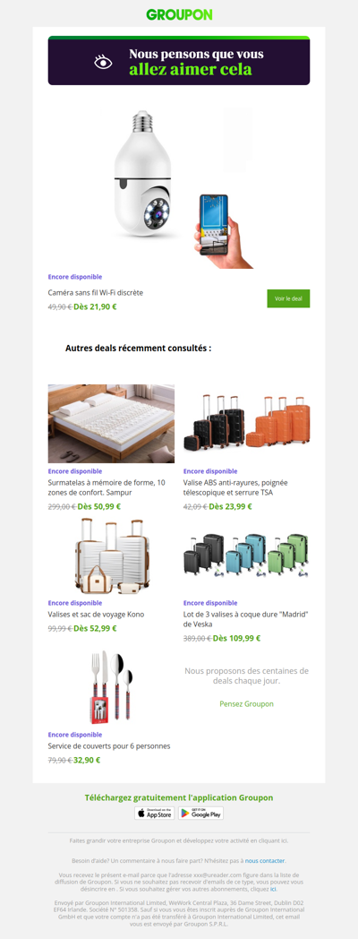Click the 'Pensez Groupon' link
The height and width of the screenshot is (939, 358).
coord(247,703)
